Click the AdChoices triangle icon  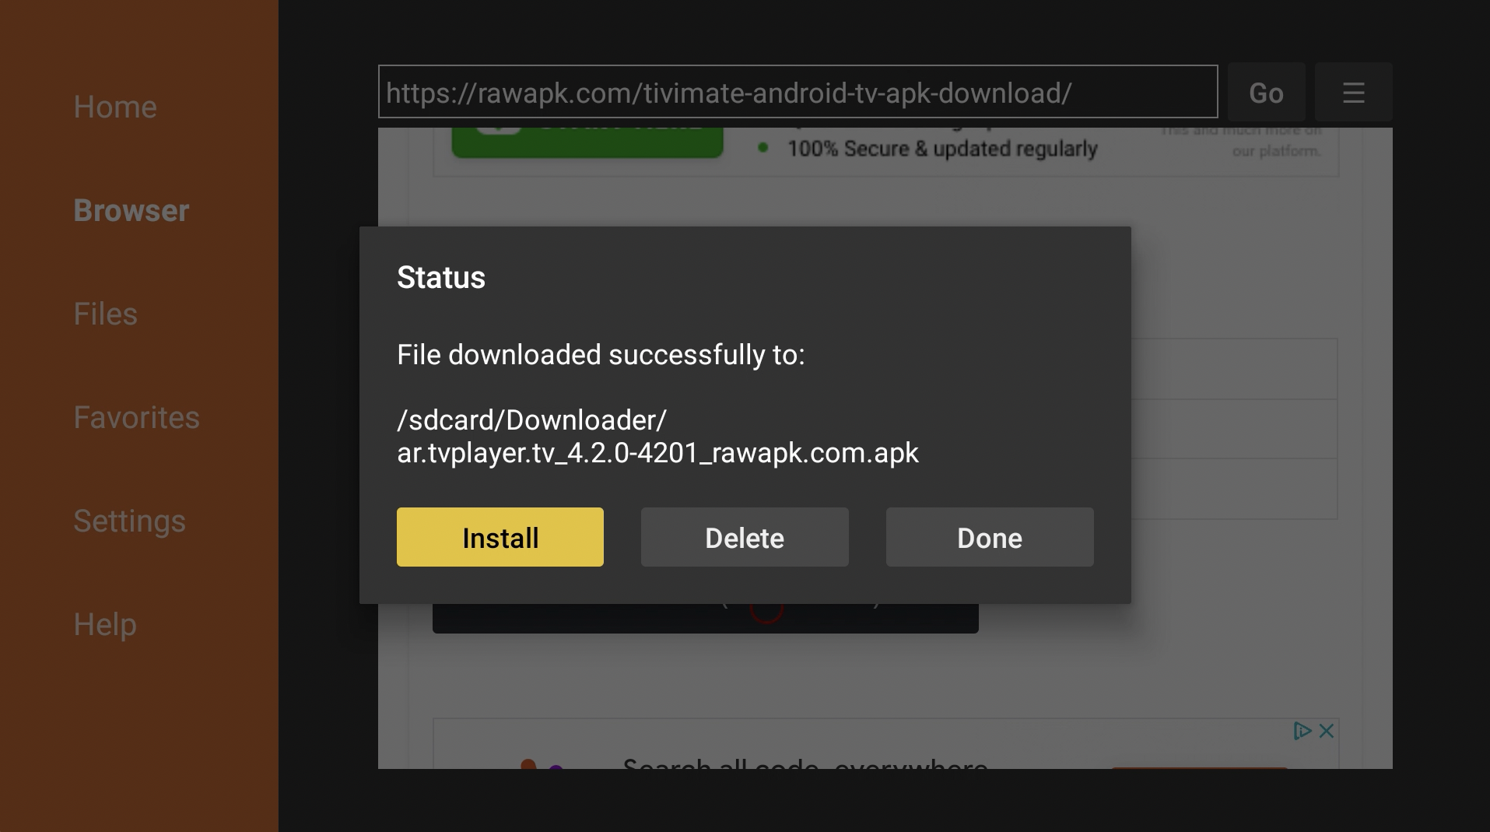point(1302,731)
